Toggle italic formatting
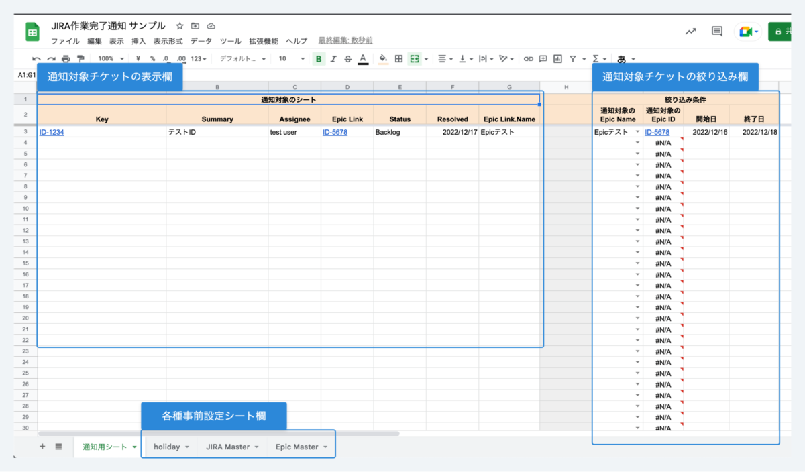The image size is (805, 472). 333,59
